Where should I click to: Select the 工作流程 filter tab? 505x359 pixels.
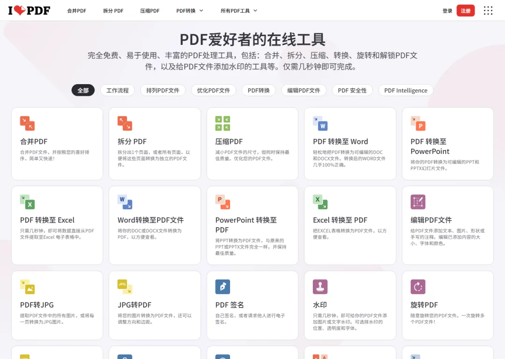pos(117,91)
